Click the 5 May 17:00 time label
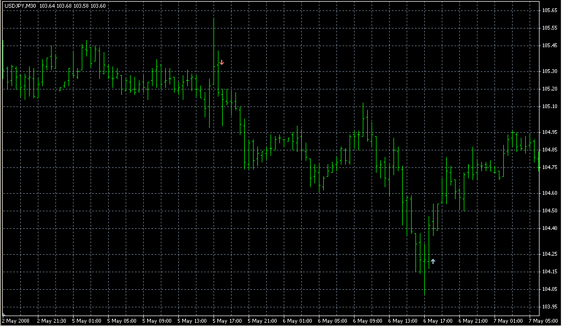The image size is (562, 326). (x=227, y=321)
